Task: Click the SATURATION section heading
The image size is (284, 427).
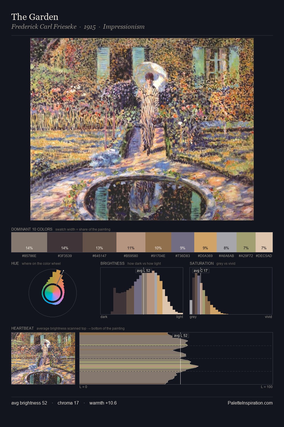Action: point(202,263)
